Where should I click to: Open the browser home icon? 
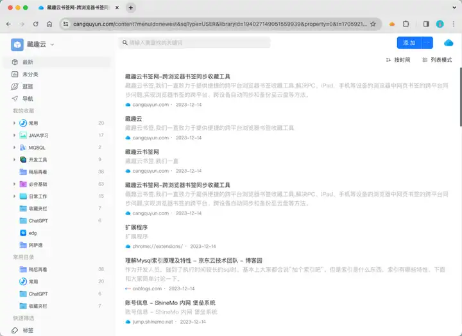point(49,24)
